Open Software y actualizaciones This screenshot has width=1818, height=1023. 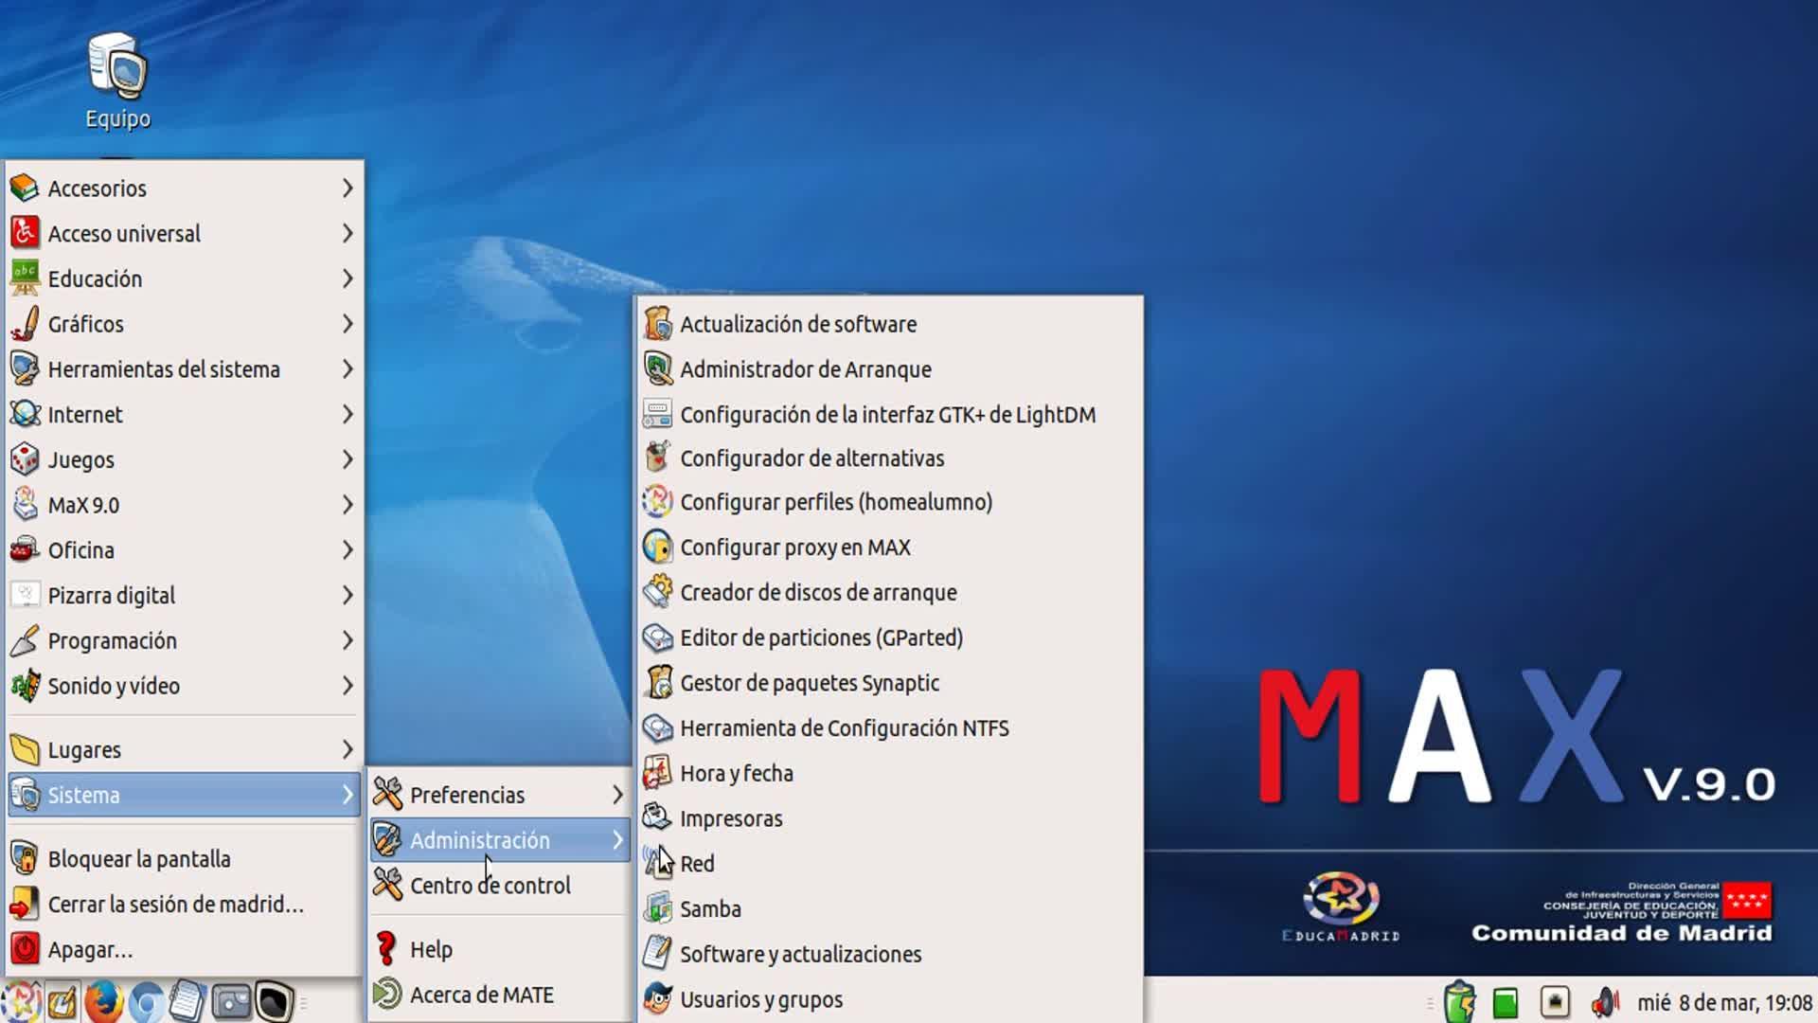click(x=890, y=954)
